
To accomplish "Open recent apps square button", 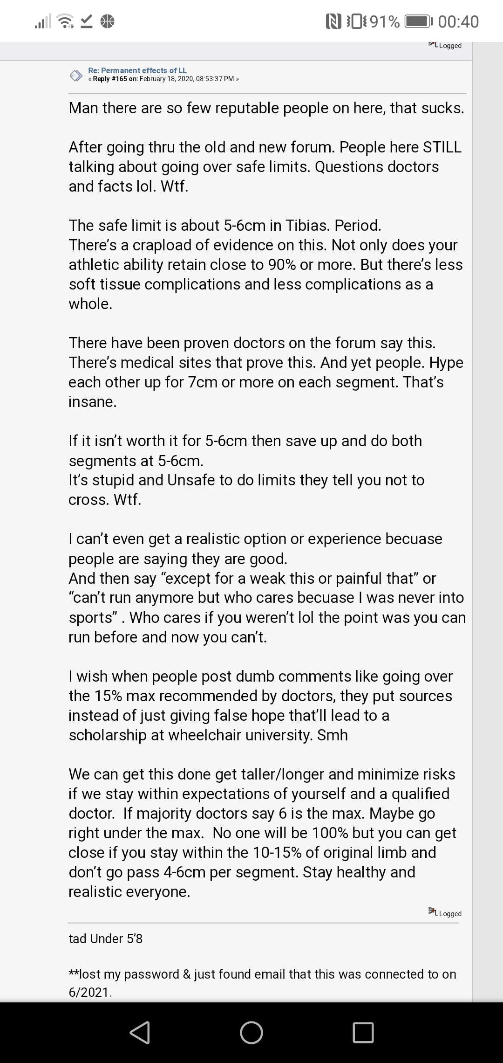I will click(363, 1032).
